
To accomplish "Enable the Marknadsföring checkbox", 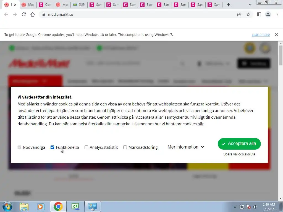I will 125,147.
